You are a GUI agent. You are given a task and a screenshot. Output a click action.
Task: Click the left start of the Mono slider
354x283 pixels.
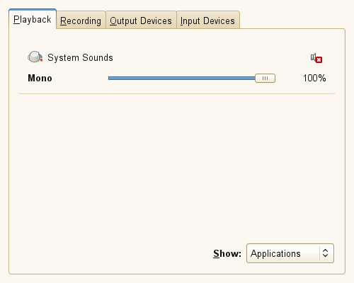coord(110,79)
